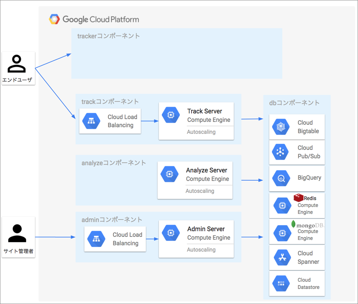Select the trackコンポーネント label
Image resolution: width=358 pixels, height=304 pixels.
click(x=110, y=101)
